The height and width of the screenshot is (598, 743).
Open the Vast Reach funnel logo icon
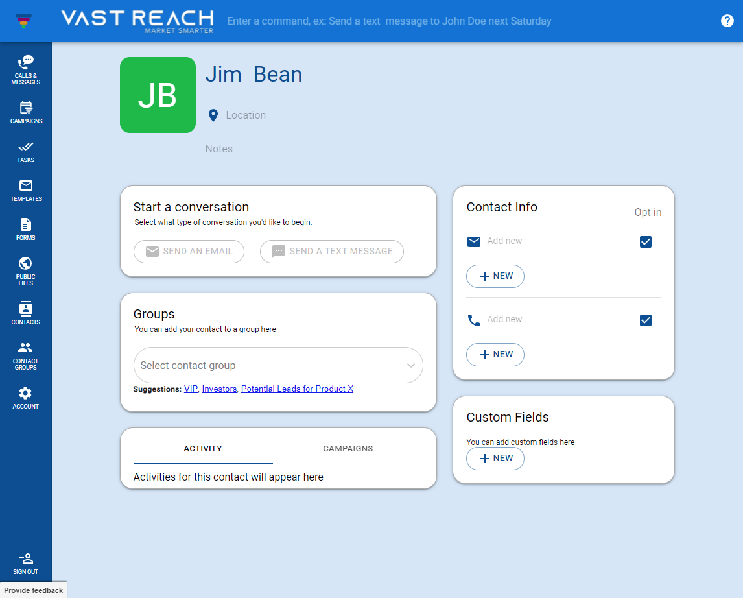pos(24,21)
